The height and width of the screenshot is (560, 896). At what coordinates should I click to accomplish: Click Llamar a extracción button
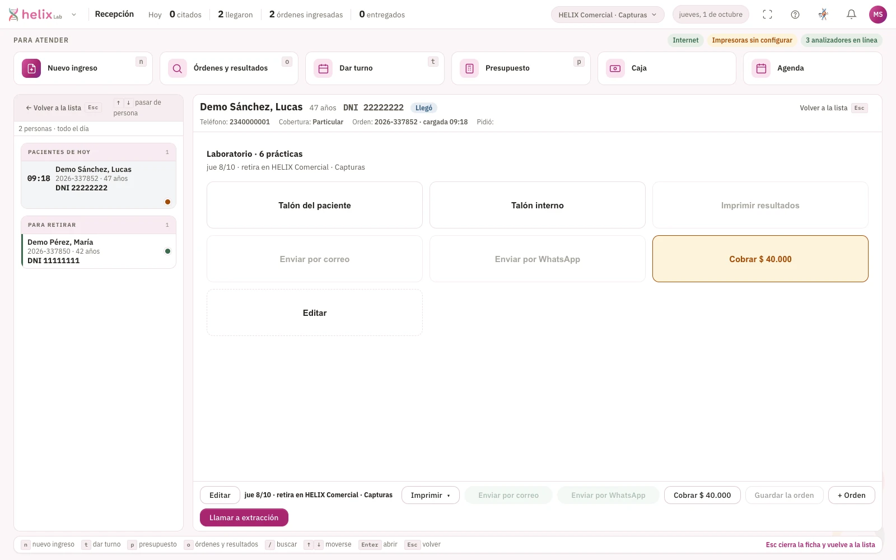[x=244, y=517]
